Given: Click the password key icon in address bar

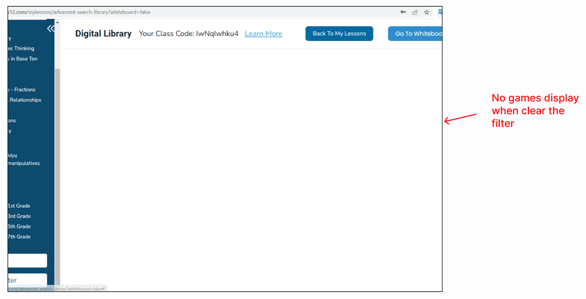Looking at the screenshot, I should (x=403, y=12).
